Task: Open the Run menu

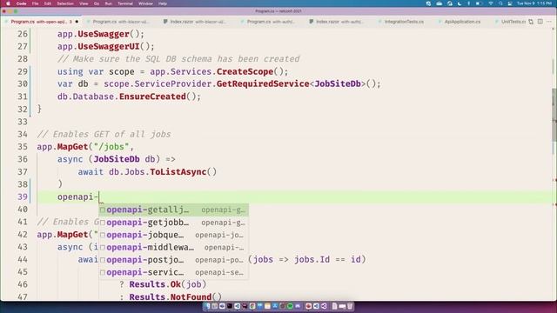Action: coord(108,3)
